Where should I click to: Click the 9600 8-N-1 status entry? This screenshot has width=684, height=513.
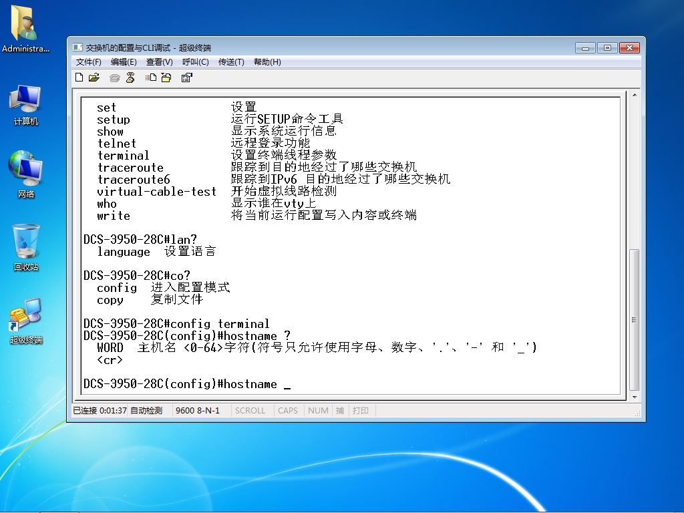click(198, 411)
